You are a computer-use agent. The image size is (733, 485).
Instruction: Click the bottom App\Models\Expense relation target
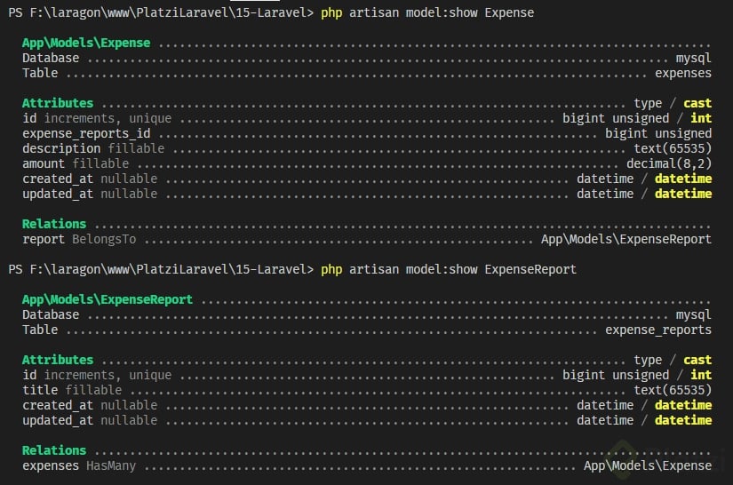pos(647,465)
